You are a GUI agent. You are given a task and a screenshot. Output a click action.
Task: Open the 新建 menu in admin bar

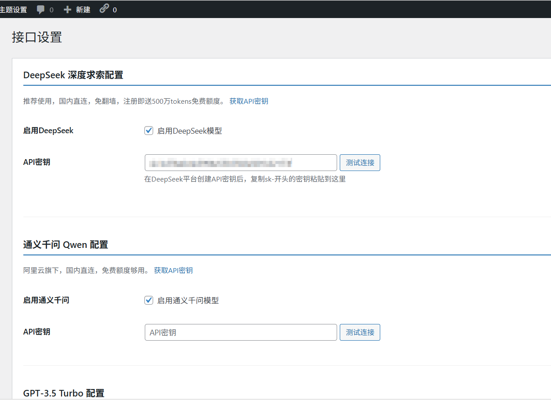pyautogui.click(x=82, y=9)
